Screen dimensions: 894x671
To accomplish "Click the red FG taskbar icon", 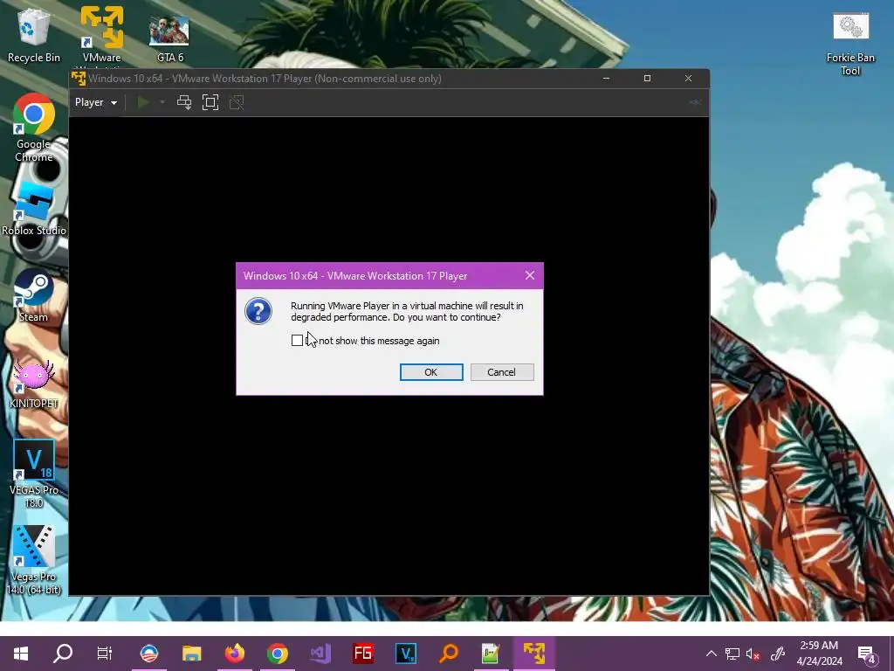I will point(363,654).
